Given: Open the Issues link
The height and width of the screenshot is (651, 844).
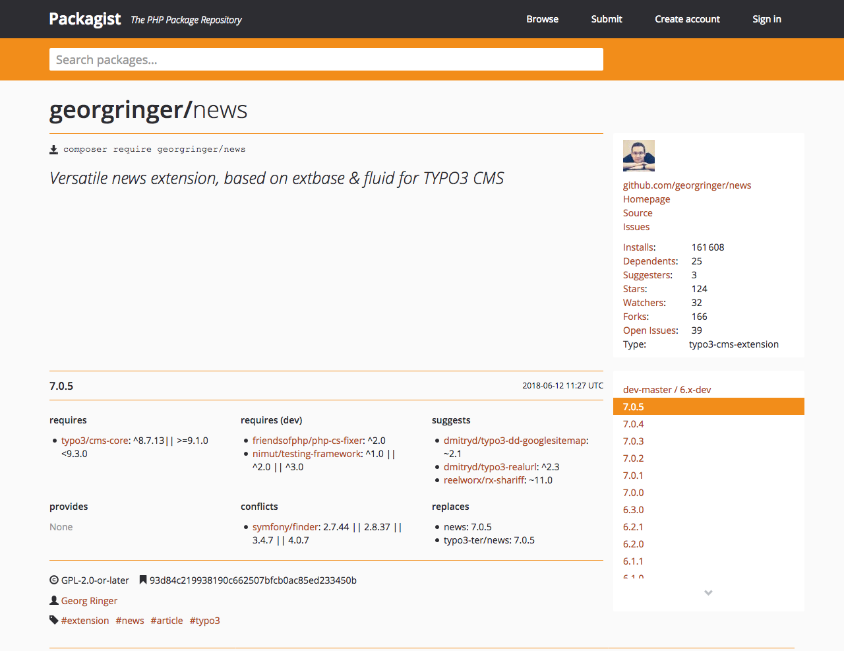Looking at the screenshot, I should tap(636, 227).
